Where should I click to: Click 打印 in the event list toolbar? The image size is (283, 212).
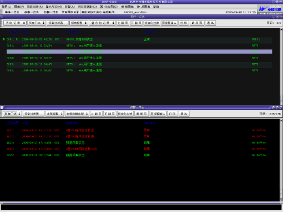tap(184, 23)
